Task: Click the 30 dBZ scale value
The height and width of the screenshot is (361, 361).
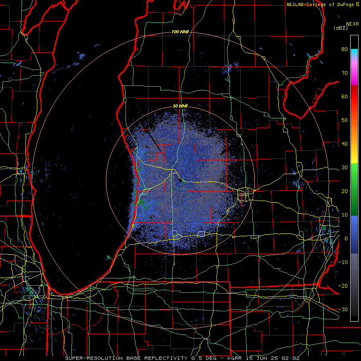Action: [x=345, y=168]
